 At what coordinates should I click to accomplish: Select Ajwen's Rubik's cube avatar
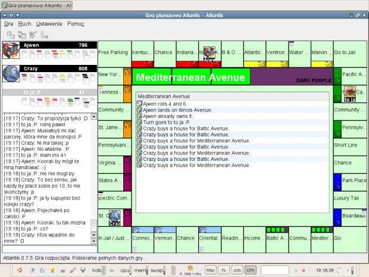pyautogui.click(x=11, y=51)
